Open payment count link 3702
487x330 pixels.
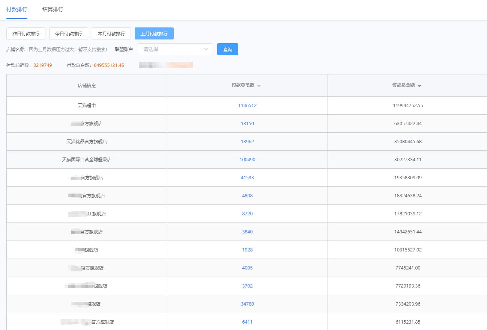[x=248, y=286]
